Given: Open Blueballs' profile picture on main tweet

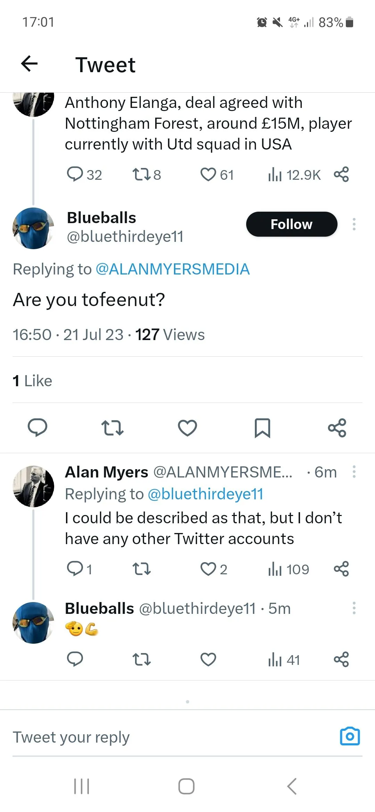Looking at the screenshot, I should coord(33,228).
